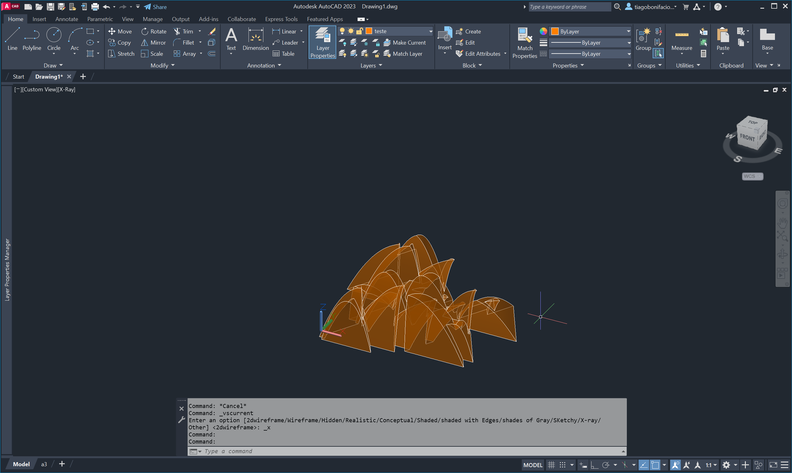
Task: Click the Make Current layer button
Action: coord(404,42)
